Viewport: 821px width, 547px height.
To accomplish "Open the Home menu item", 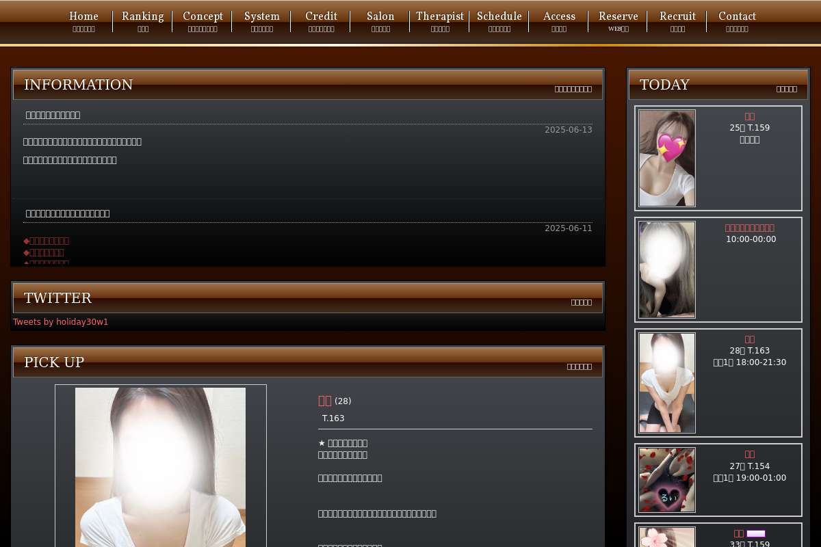I will pos(83,21).
